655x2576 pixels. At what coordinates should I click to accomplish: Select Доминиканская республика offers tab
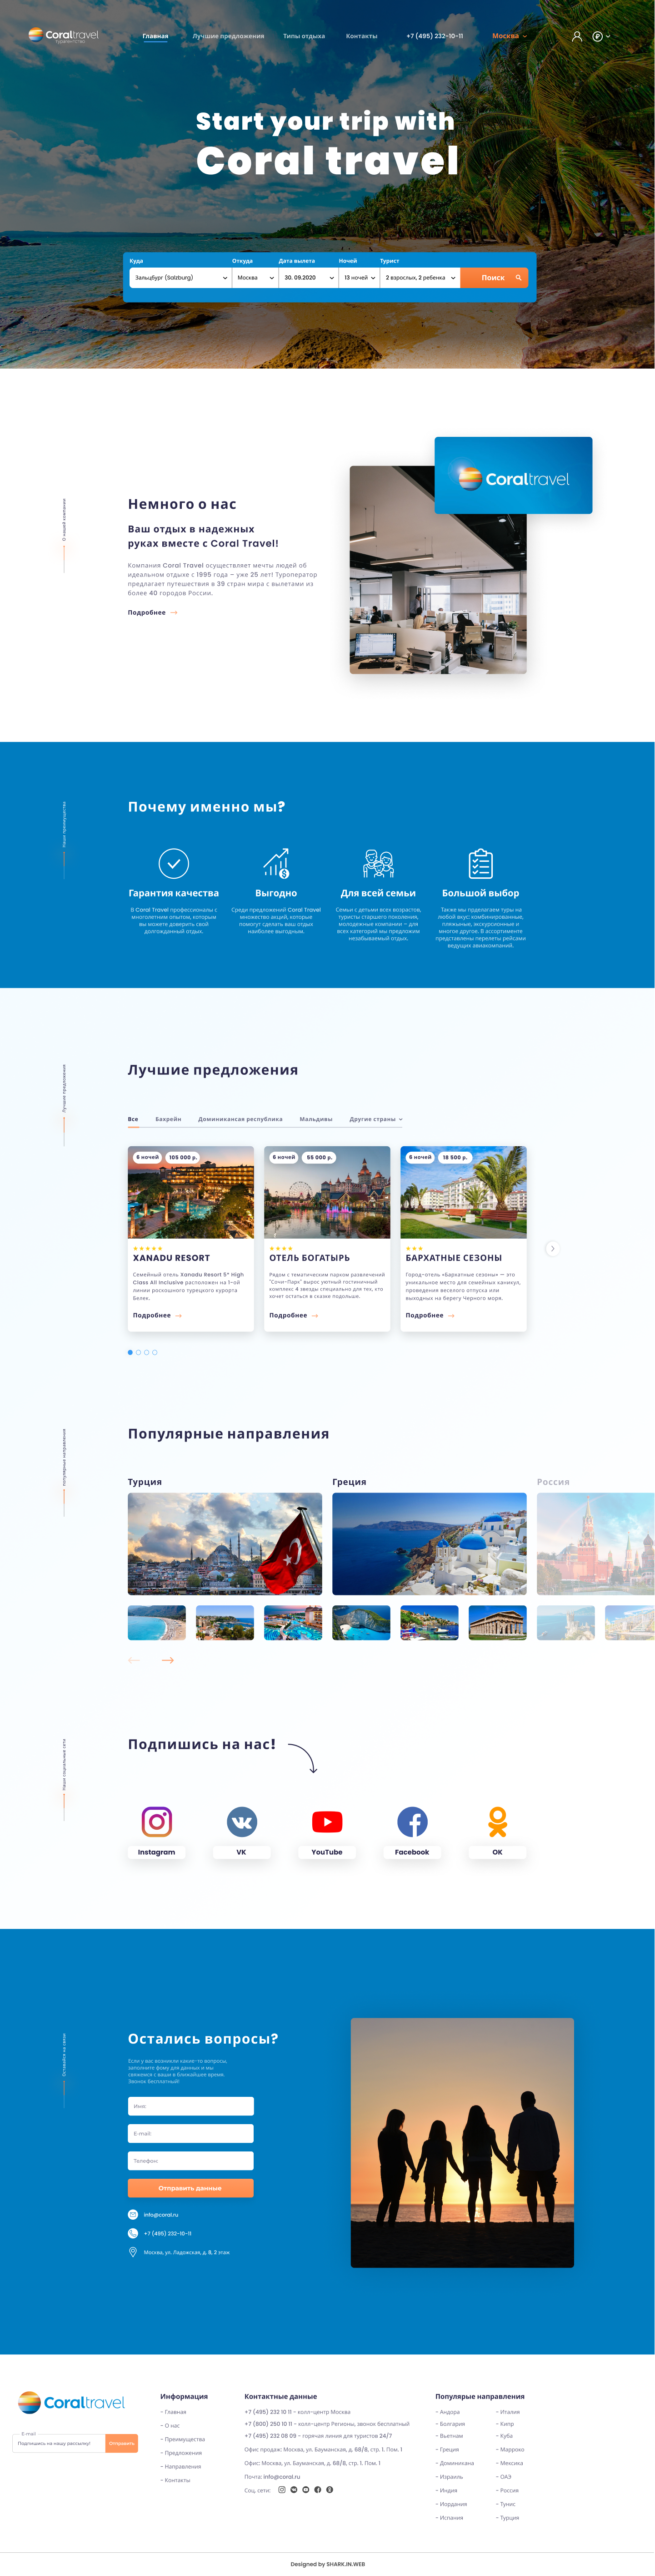coord(240,1119)
